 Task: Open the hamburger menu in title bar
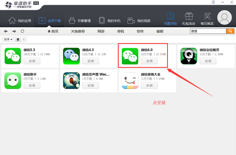coord(213,2)
